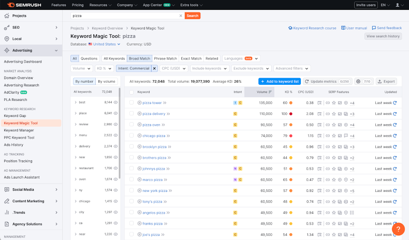The height and width of the screenshot is (240, 409).
Task: Clear the pizza search field
Action: point(181,16)
